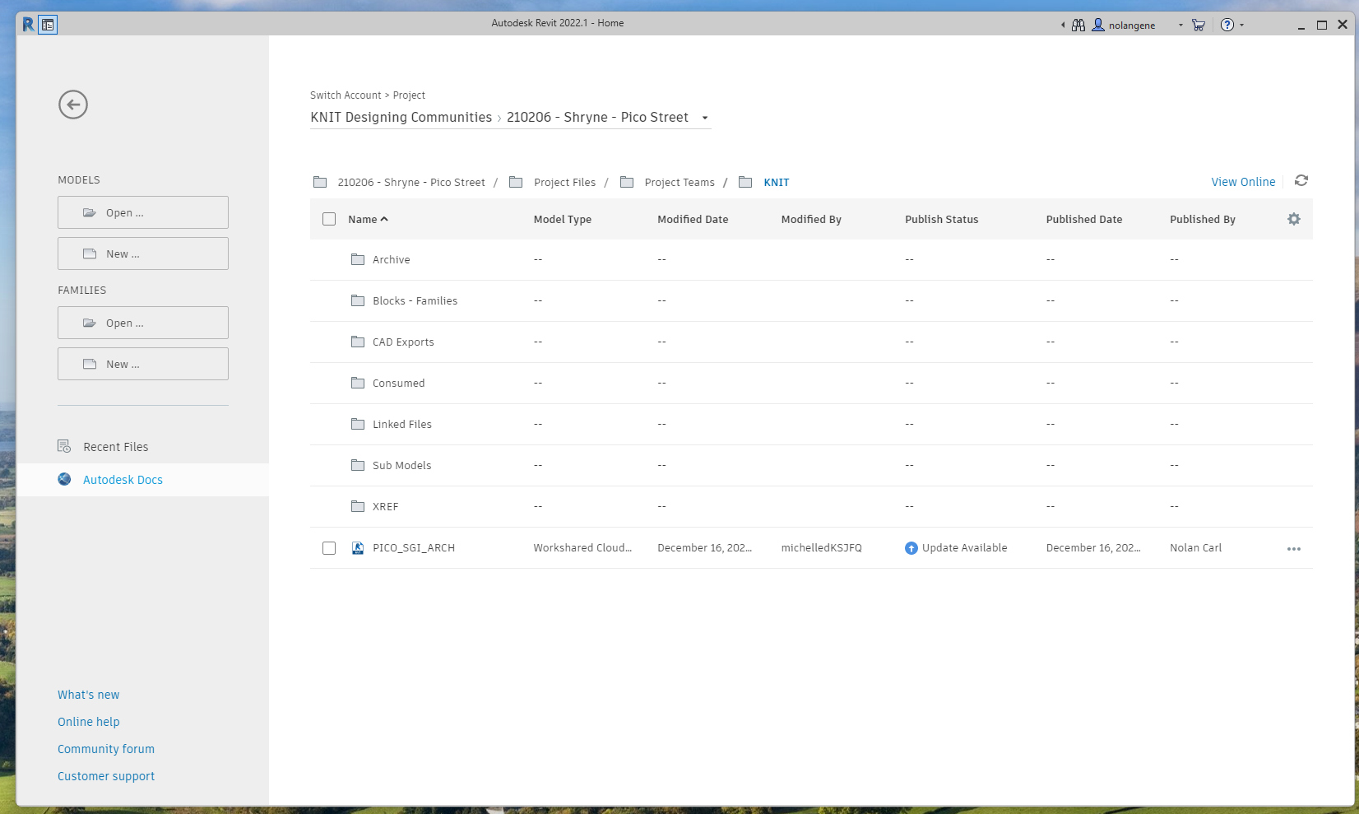The width and height of the screenshot is (1359, 814).
Task: Click the View Online link
Action: (1242, 182)
